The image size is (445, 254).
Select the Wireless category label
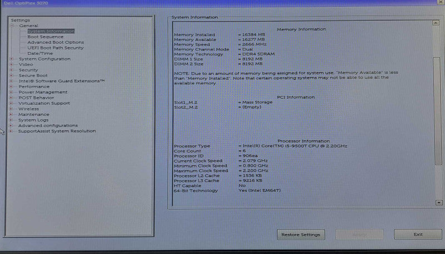[29, 109]
